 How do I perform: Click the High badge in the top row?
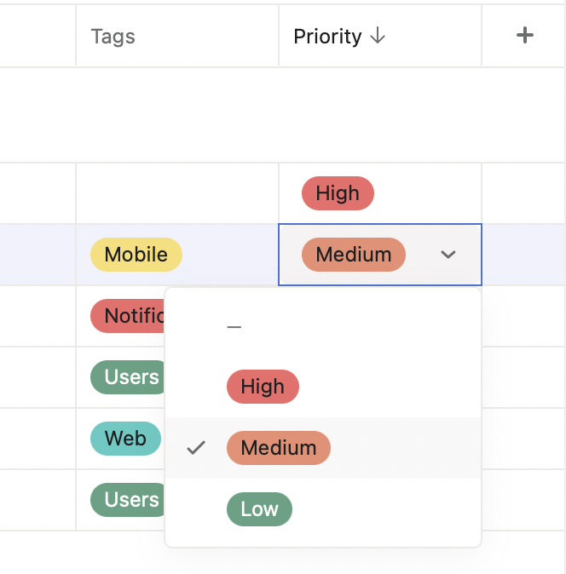pos(338,193)
